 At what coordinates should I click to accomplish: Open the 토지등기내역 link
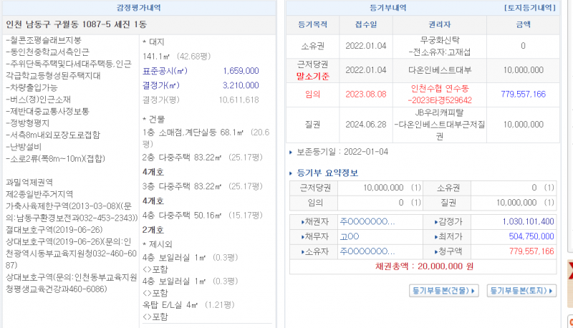point(529,8)
